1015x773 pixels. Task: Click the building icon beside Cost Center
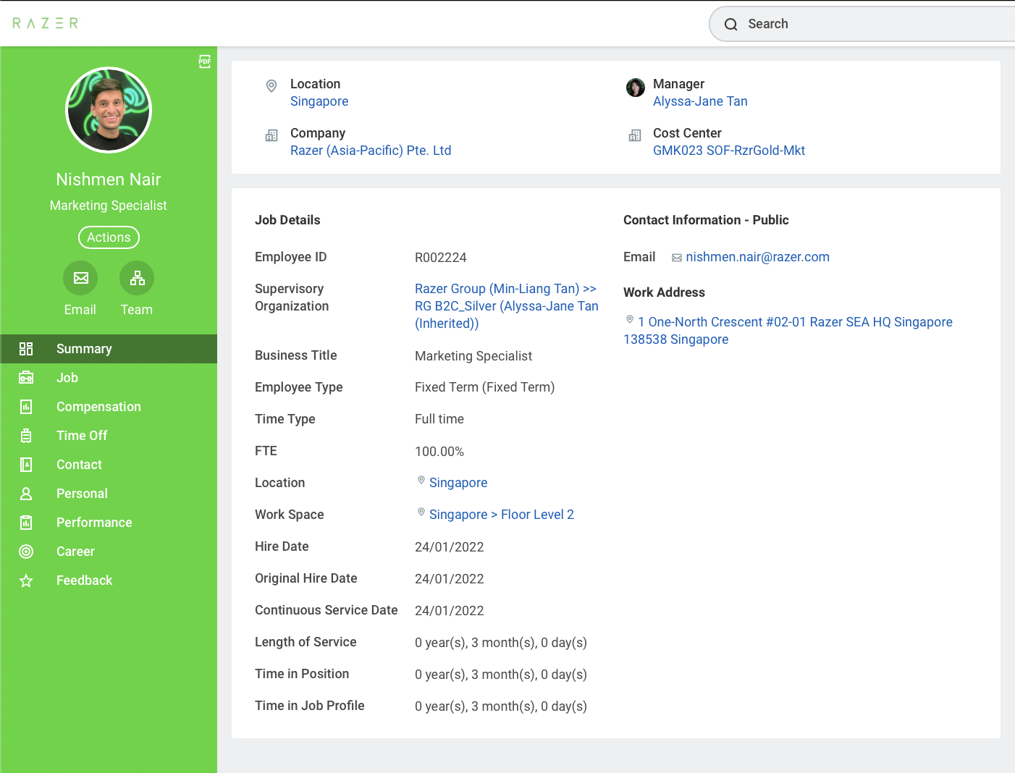[635, 135]
